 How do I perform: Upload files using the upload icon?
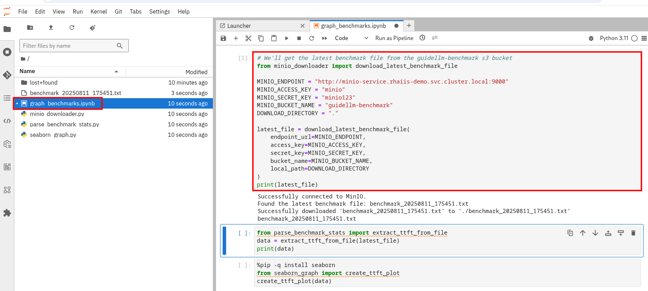click(51, 27)
